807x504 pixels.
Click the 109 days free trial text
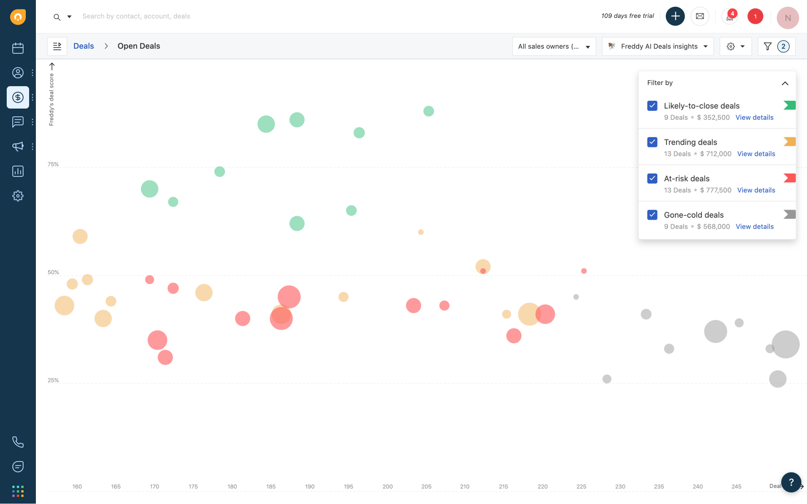tap(627, 16)
